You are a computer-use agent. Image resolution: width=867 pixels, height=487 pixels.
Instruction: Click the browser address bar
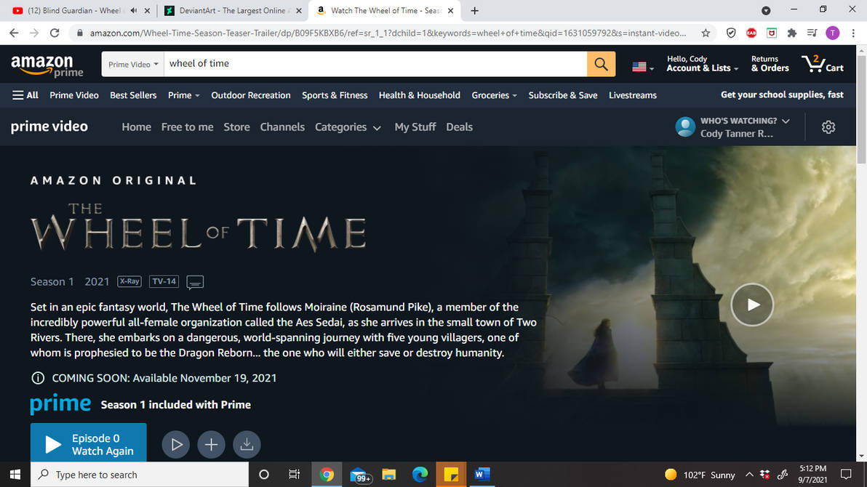point(387,33)
